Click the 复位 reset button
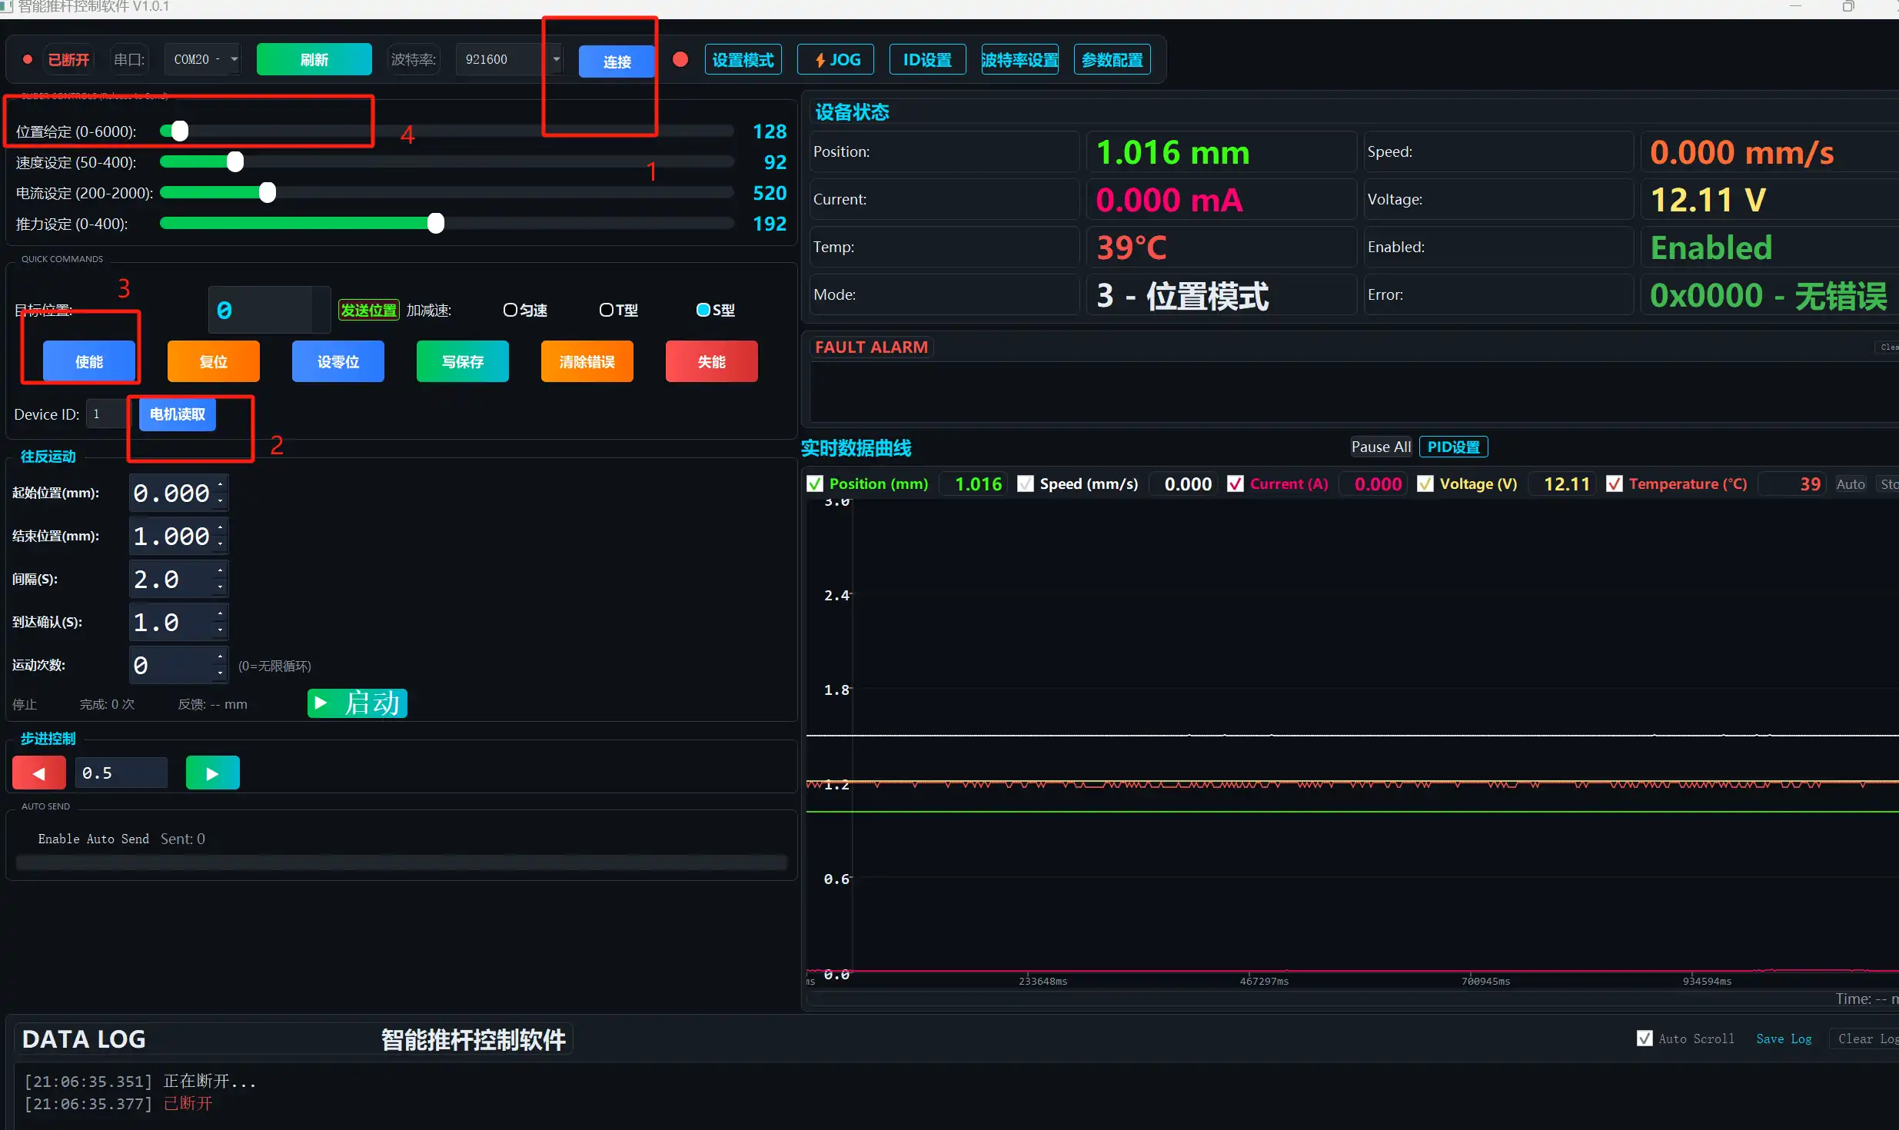The width and height of the screenshot is (1899, 1130). coord(214,361)
